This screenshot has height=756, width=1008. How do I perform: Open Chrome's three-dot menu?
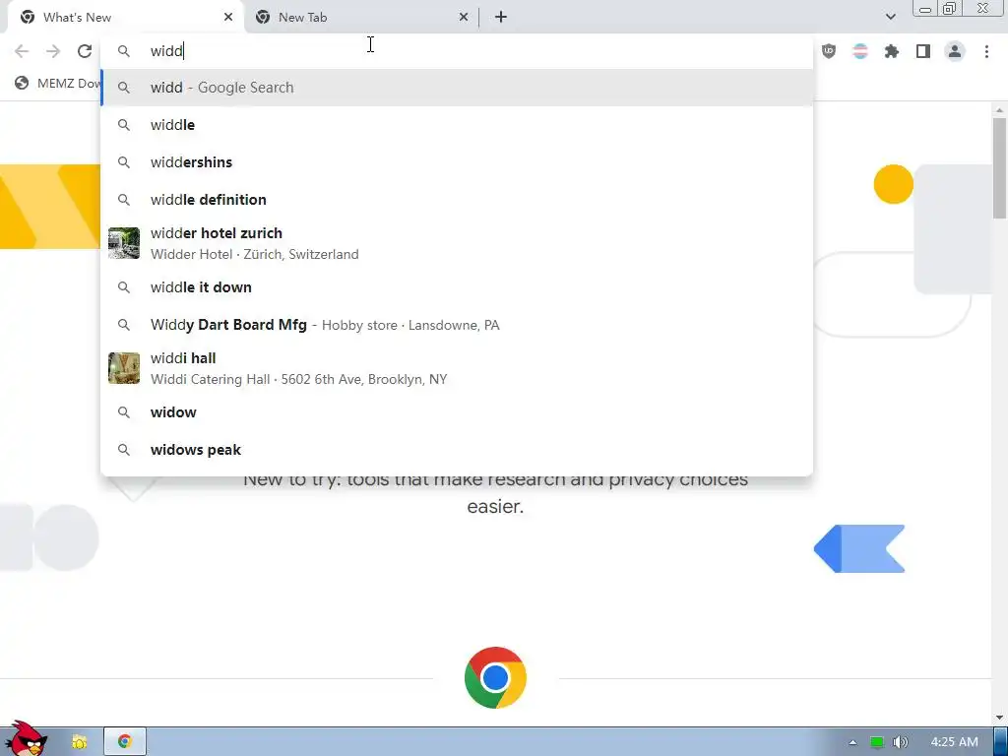pos(986,51)
